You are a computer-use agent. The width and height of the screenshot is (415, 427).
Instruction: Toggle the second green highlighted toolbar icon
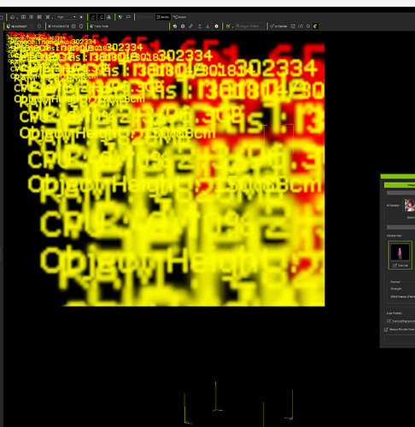pos(101,17)
